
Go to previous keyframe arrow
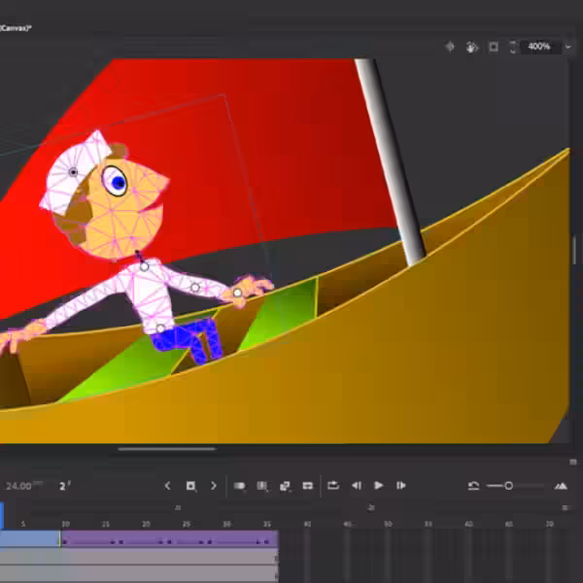[x=167, y=486]
